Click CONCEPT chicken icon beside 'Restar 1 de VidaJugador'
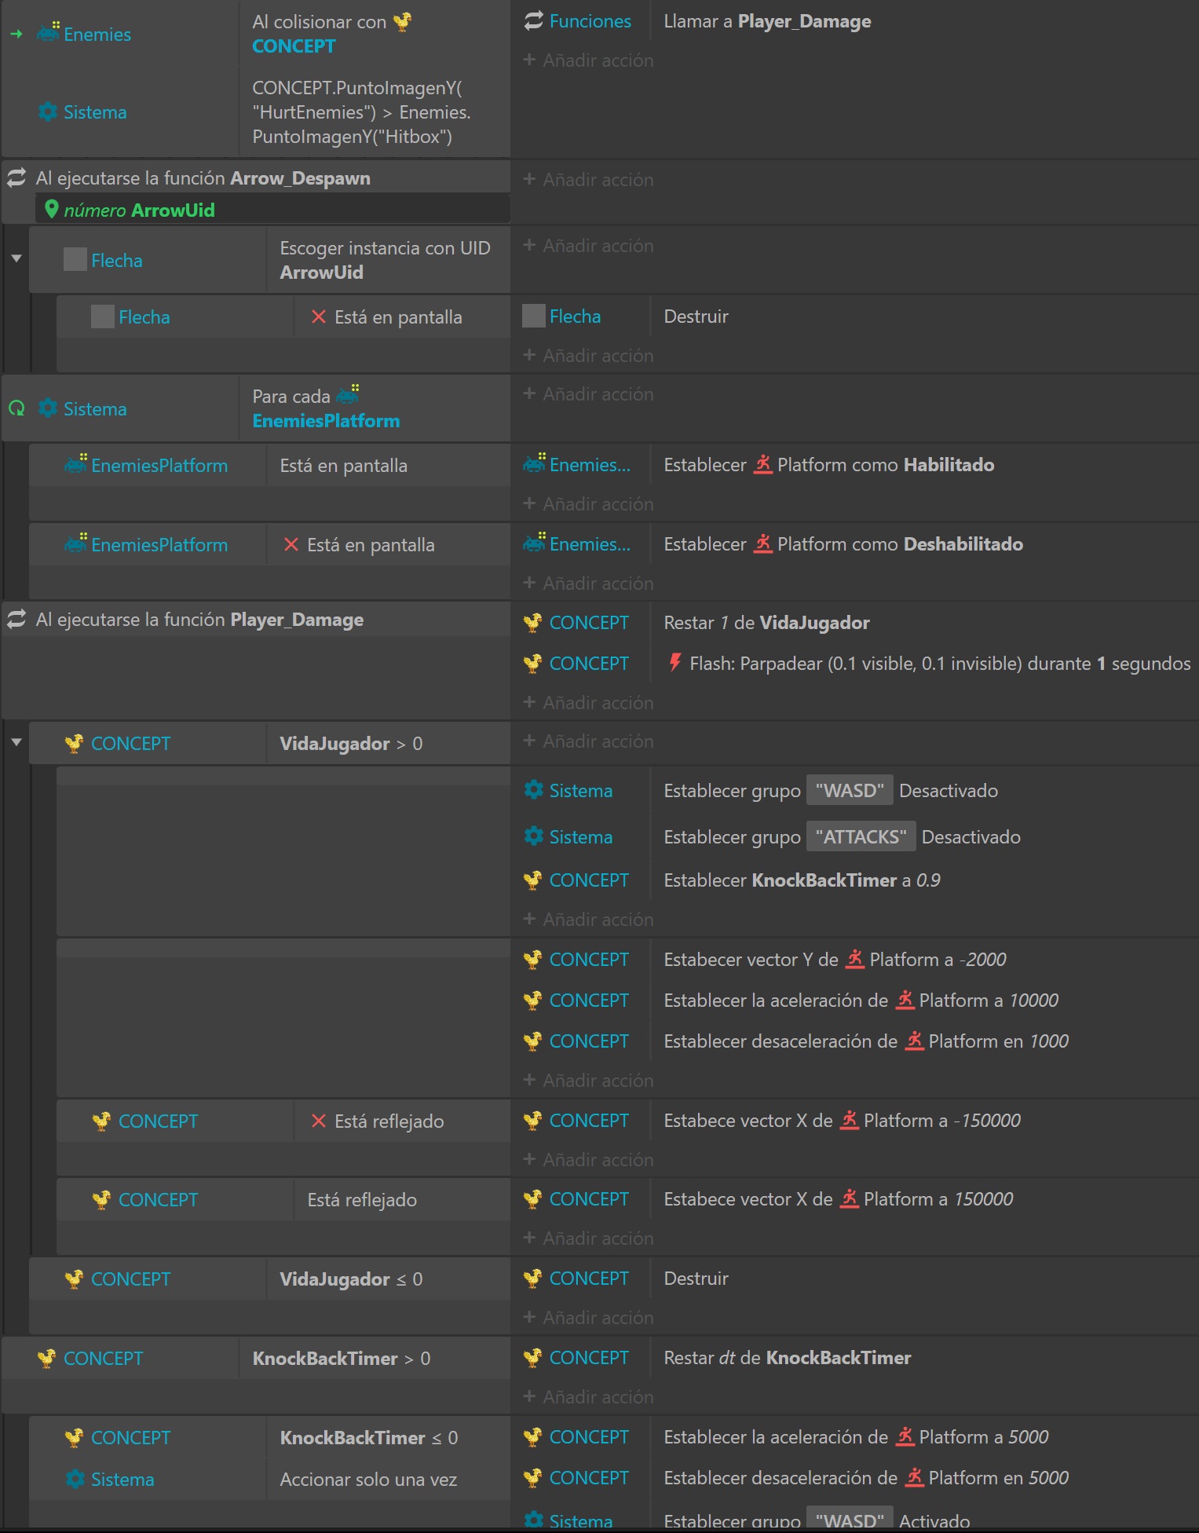Screen dimensions: 1199x1533 click(533, 623)
